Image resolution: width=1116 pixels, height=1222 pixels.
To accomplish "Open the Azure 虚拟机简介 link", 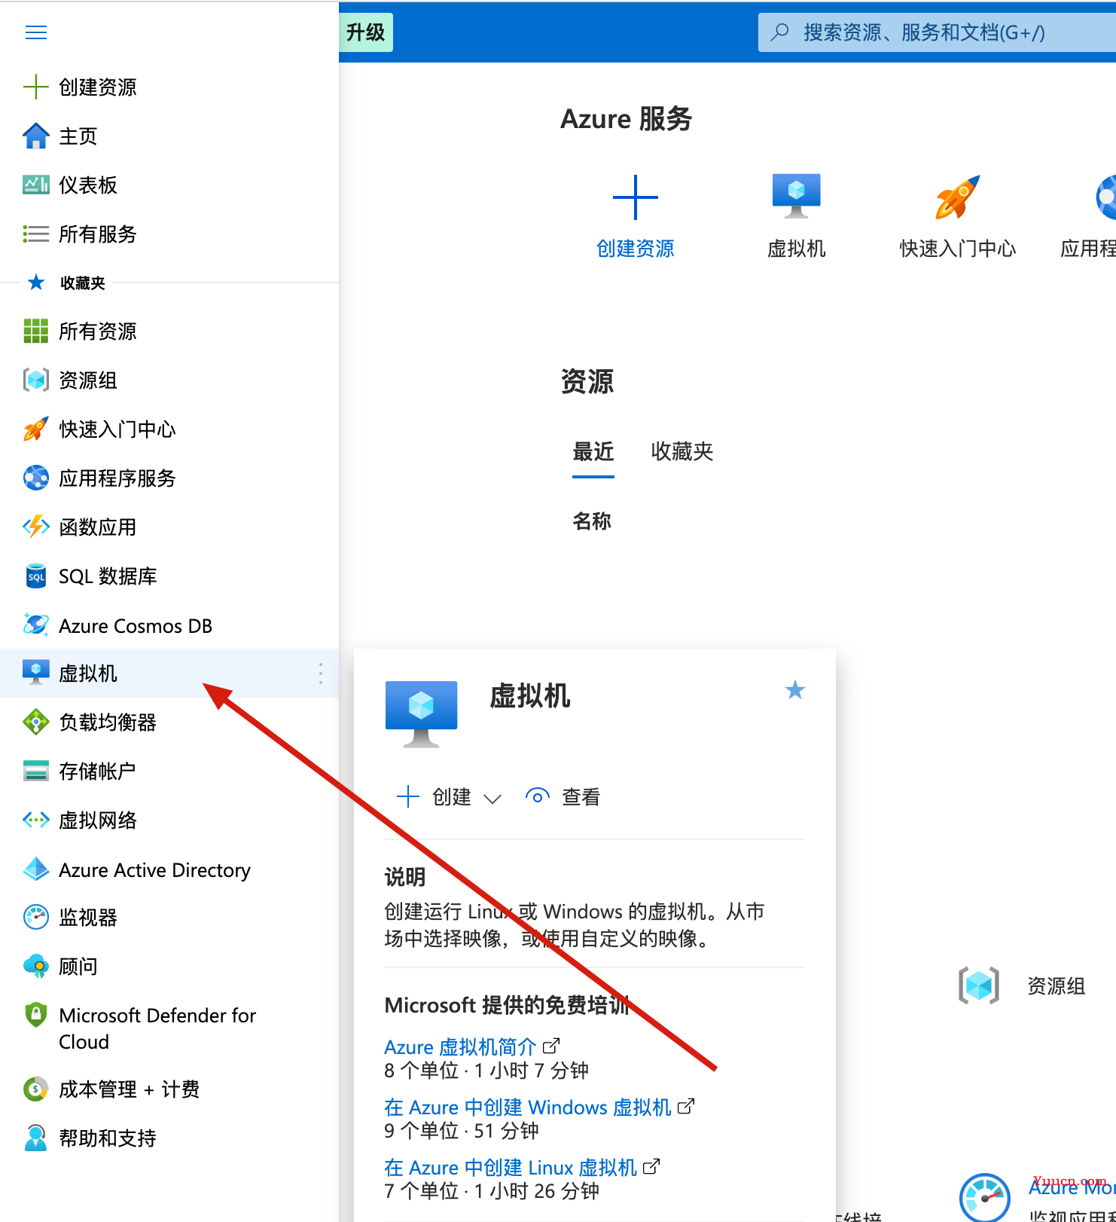I will coord(460,1046).
